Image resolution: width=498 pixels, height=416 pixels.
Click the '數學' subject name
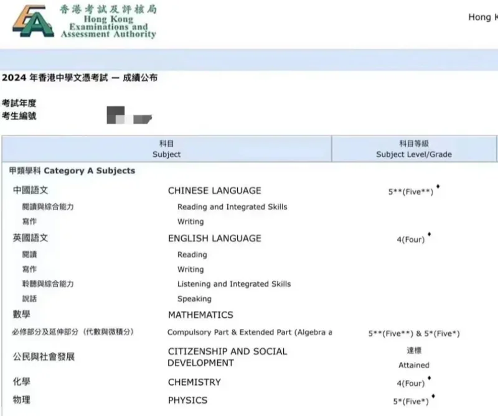[22, 315]
